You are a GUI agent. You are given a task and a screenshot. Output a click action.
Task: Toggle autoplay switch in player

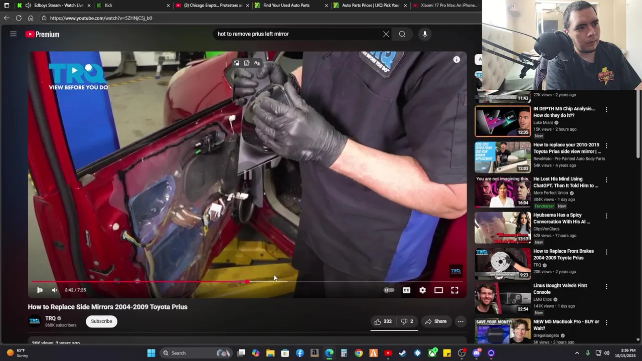click(x=389, y=290)
